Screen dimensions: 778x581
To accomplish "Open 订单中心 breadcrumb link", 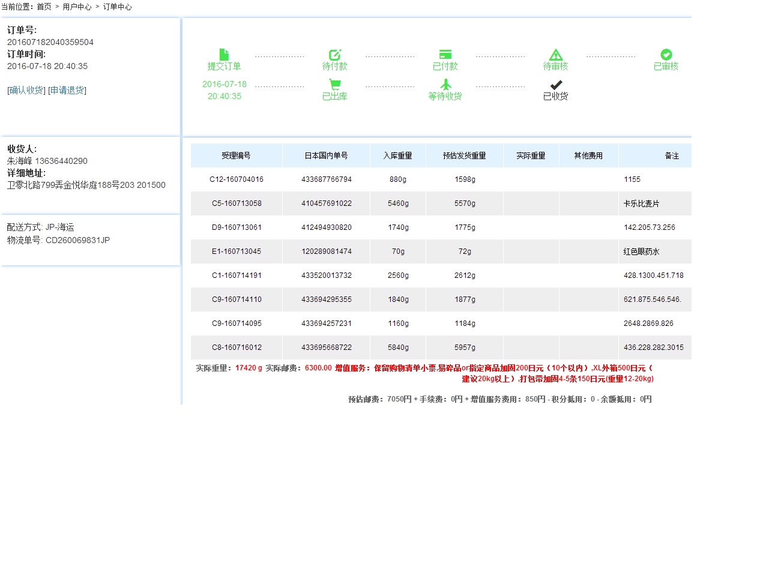I will (118, 7).
